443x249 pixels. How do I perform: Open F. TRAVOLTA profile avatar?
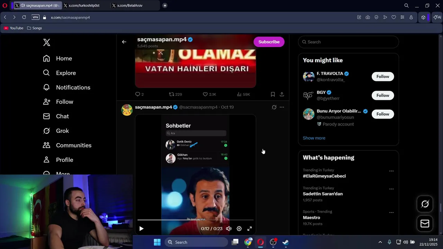(x=309, y=76)
